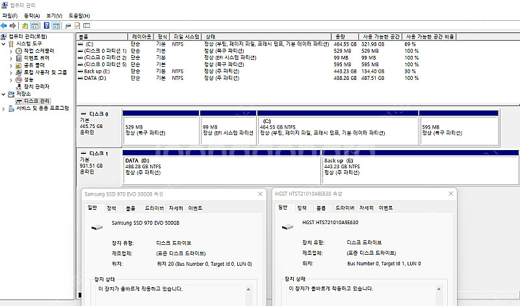Click the drive icon of the (C:) volume row

point(80,44)
